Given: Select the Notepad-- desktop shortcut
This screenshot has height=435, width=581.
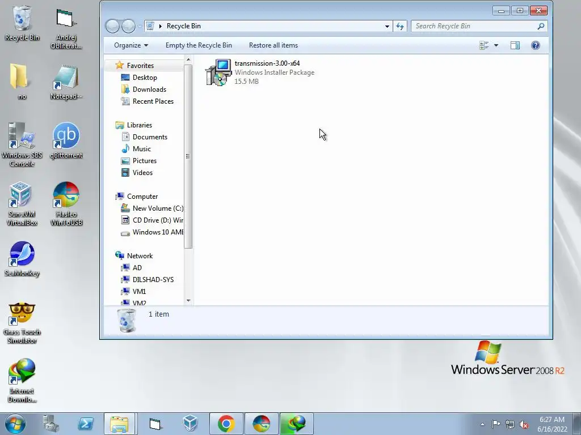Looking at the screenshot, I should pyautogui.click(x=66, y=82).
